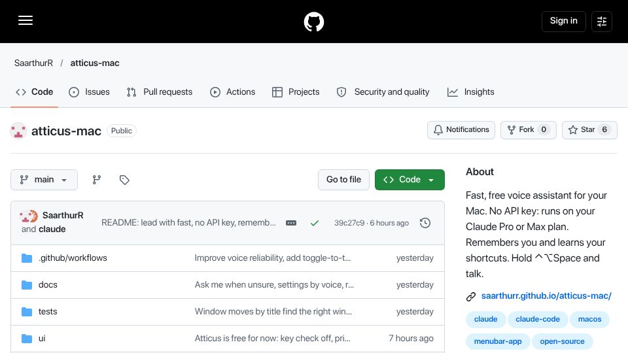Click the Sign in button
The height and width of the screenshot is (353, 628).
pyautogui.click(x=563, y=21)
